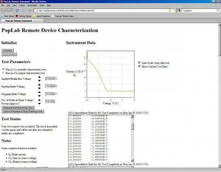Image resolution: width=221 pixels, height=172 pixels.
Task: Click the No. of Points input field
Action: tap(50, 102)
